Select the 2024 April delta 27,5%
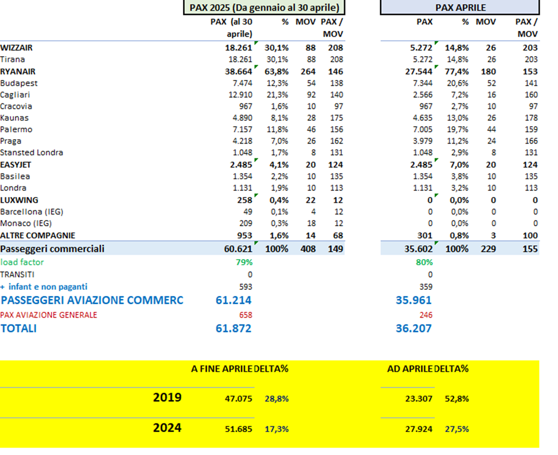The image size is (558, 455). (x=457, y=429)
